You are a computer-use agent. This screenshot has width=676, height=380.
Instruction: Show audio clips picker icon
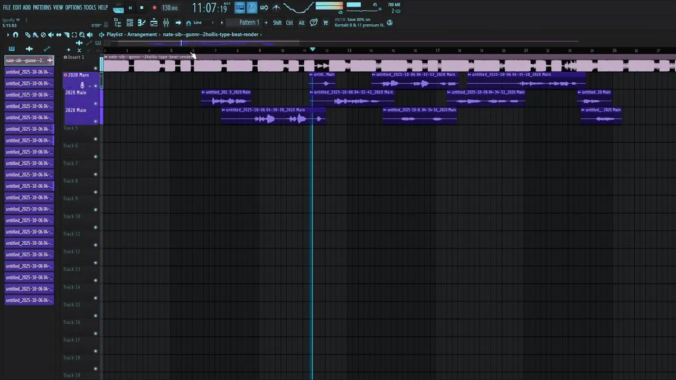tap(29, 49)
